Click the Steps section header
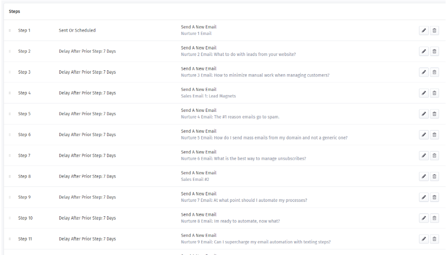The width and height of the screenshot is (447, 255). (x=14, y=11)
